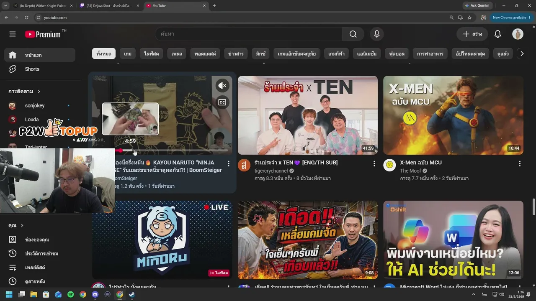Open the Chrome profile avatar
Screen dimensions: 536x301
tap(483, 18)
